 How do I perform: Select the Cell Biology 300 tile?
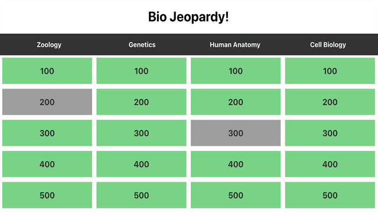(x=330, y=133)
